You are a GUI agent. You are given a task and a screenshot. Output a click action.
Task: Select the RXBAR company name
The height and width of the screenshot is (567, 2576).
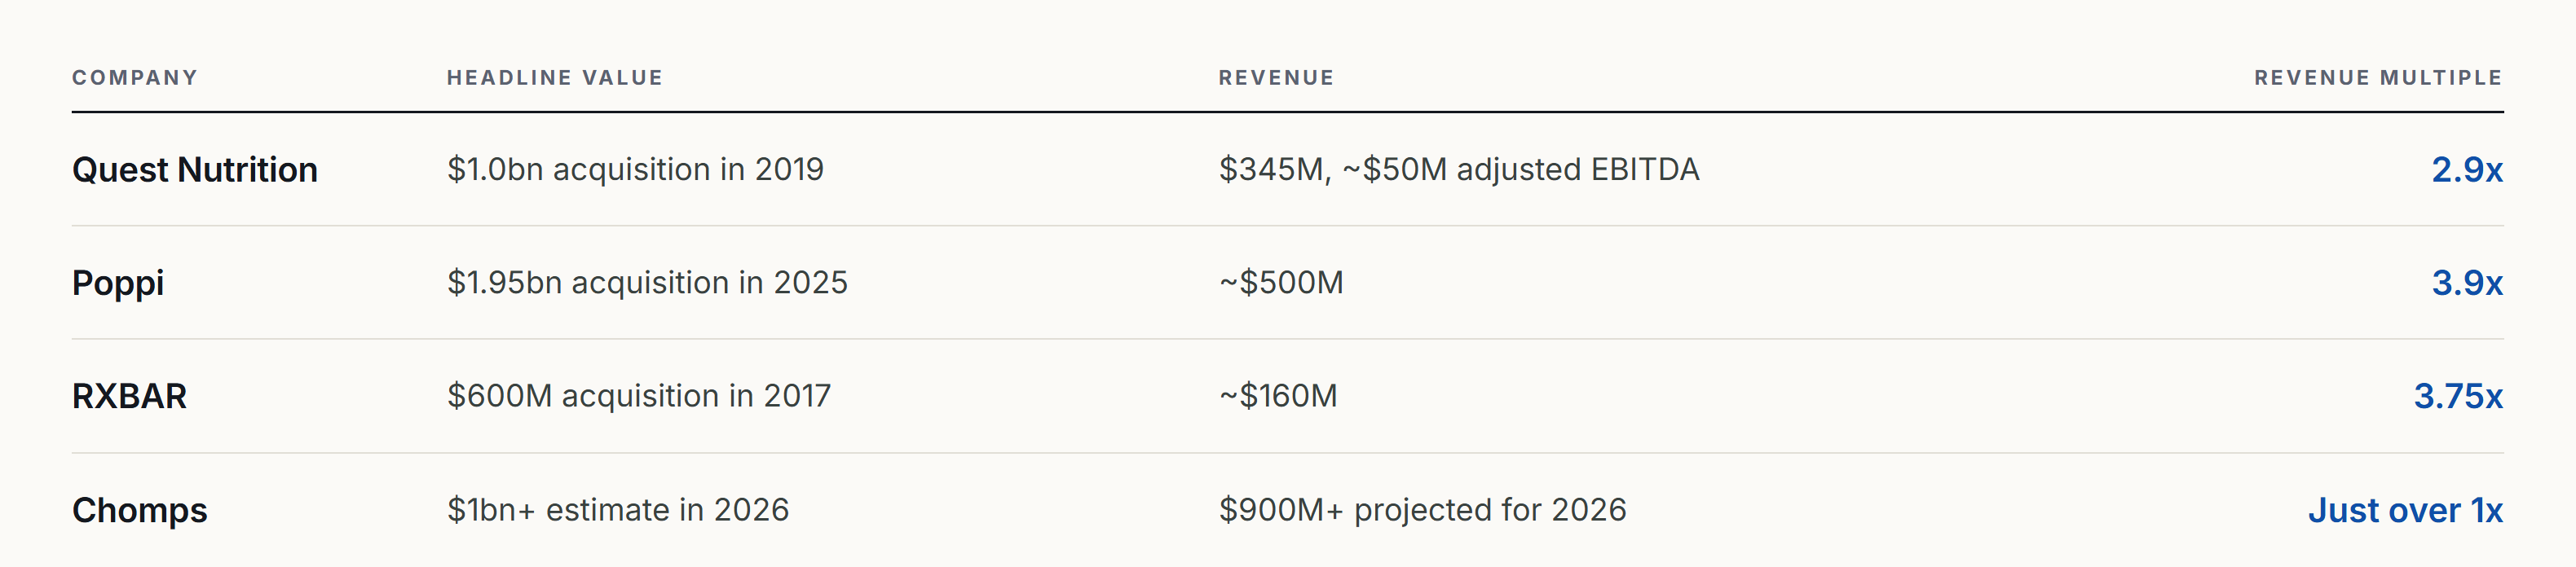tap(129, 396)
